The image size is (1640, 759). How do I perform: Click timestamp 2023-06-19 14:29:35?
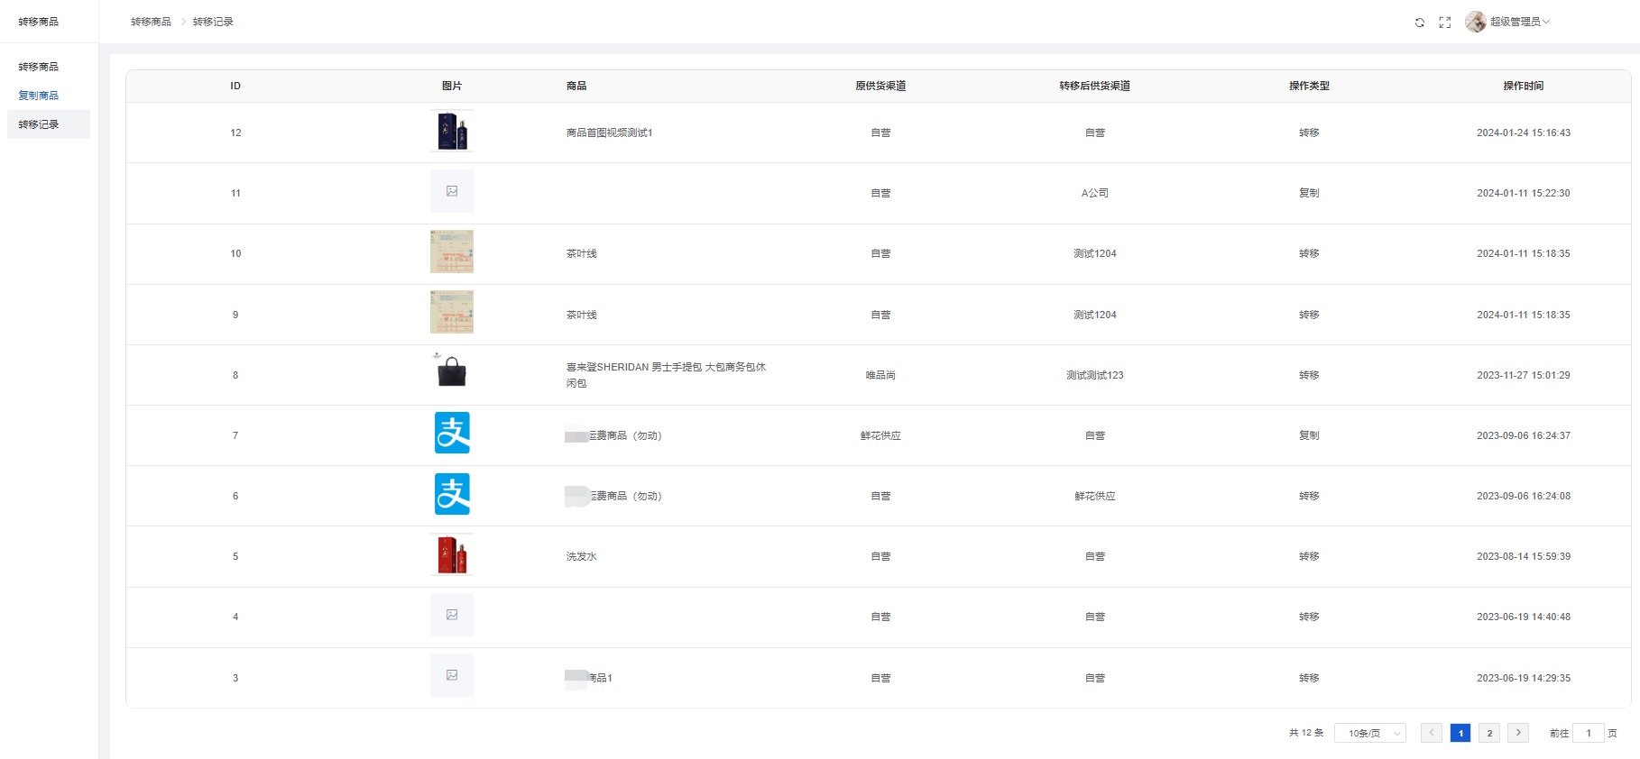pos(1524,679)
